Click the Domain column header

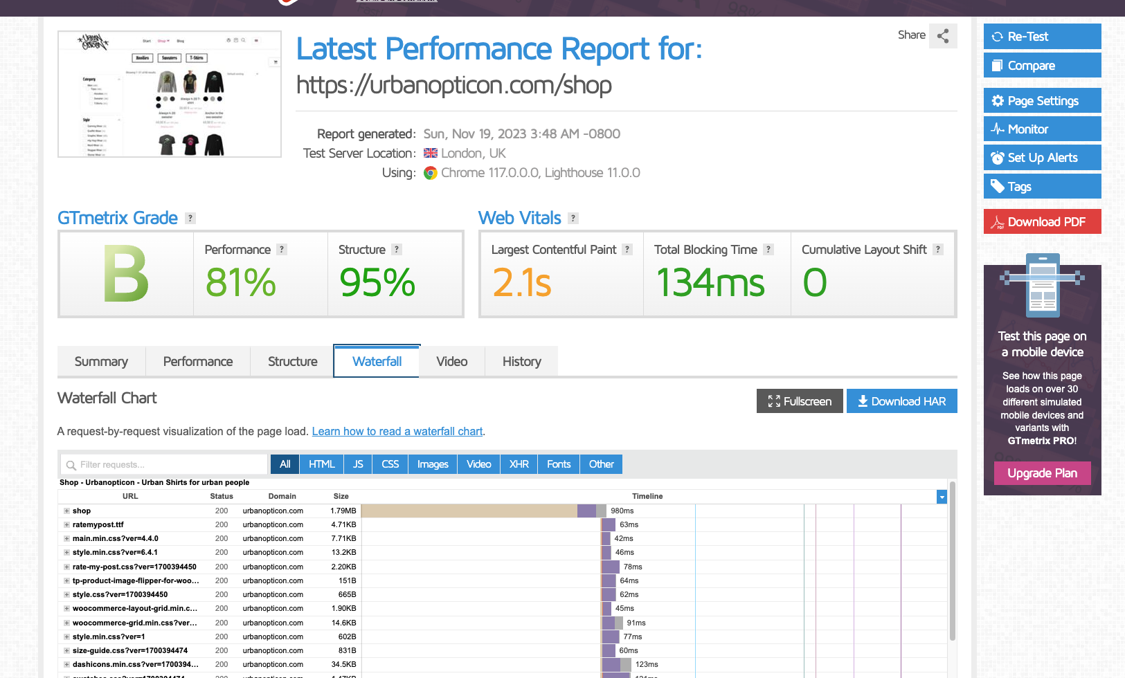pos(282,497)
